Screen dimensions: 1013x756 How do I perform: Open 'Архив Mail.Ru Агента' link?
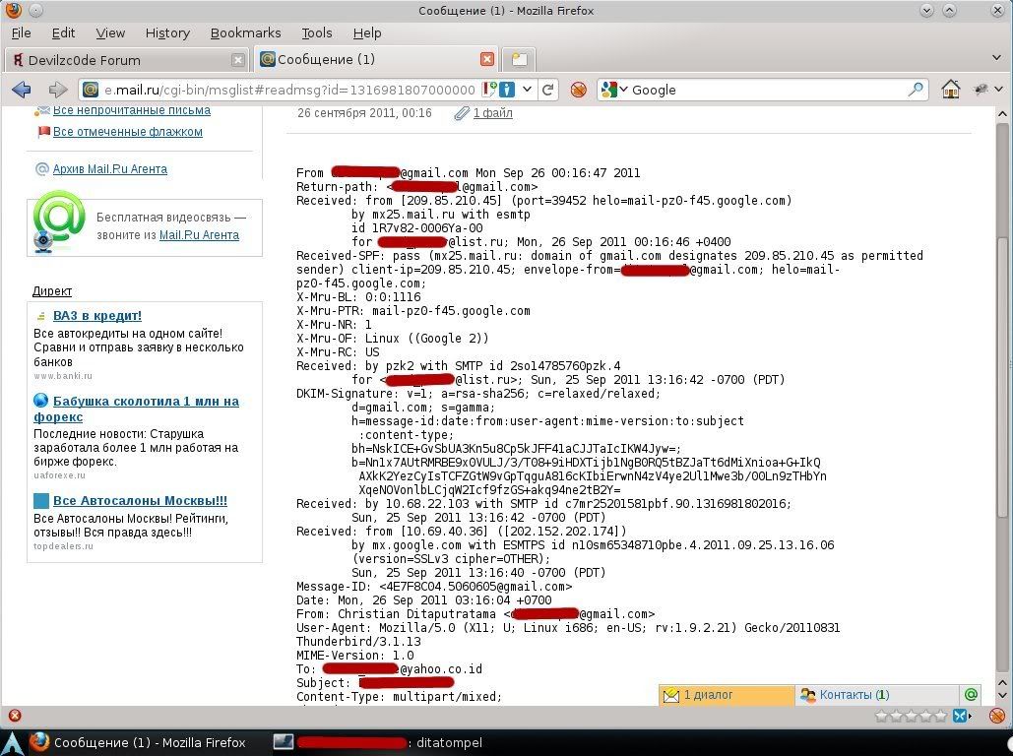pos(110,169)
